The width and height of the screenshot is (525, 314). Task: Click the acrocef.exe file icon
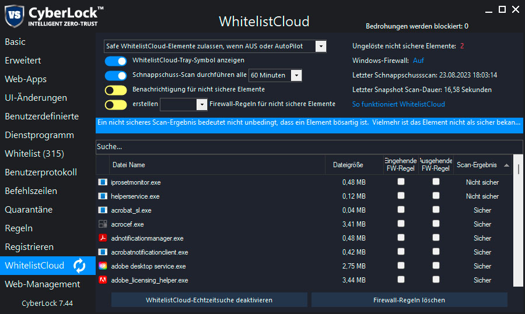tap(103, 224)
